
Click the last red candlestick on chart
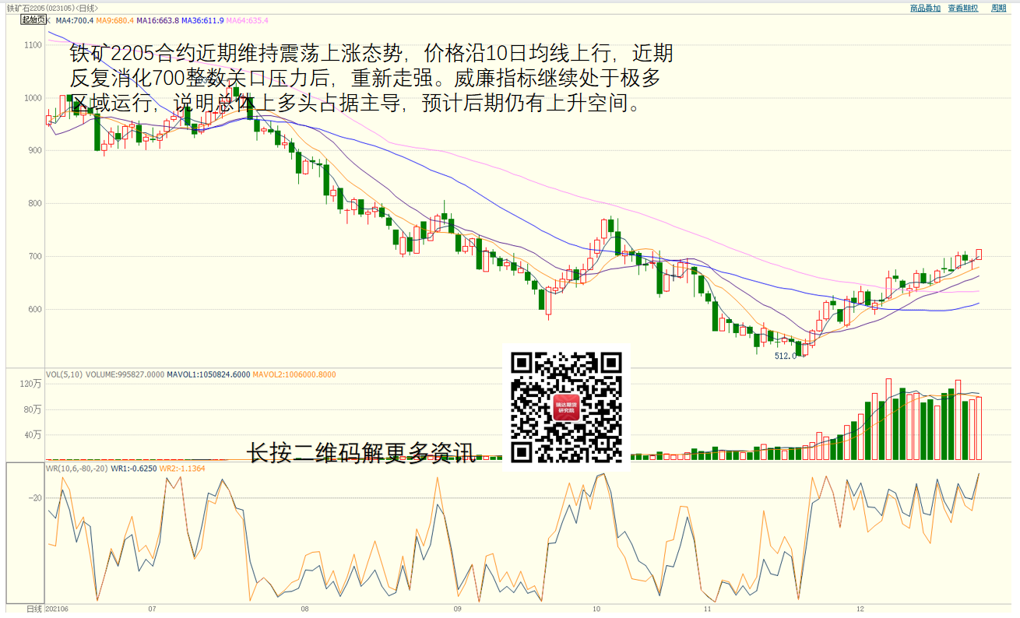[x=979, y=254]
